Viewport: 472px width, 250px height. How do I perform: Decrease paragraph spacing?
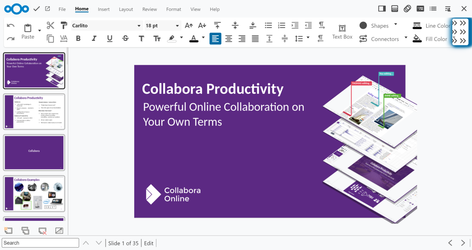(285, 38)
